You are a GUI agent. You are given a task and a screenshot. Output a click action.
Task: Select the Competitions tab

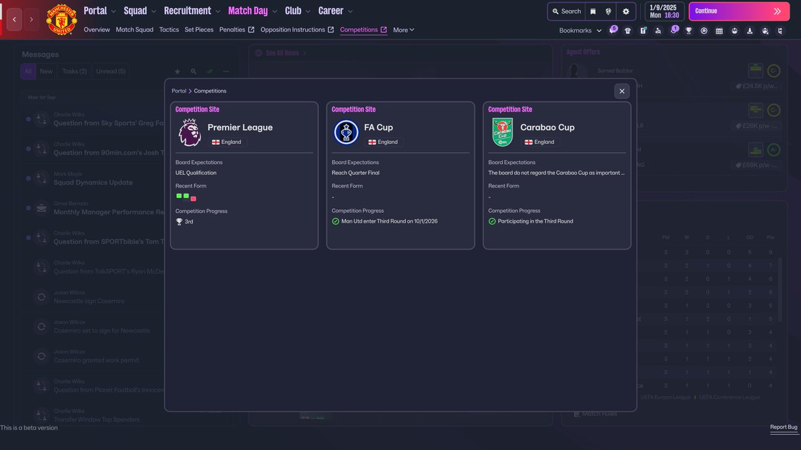[x=363, y=30]
